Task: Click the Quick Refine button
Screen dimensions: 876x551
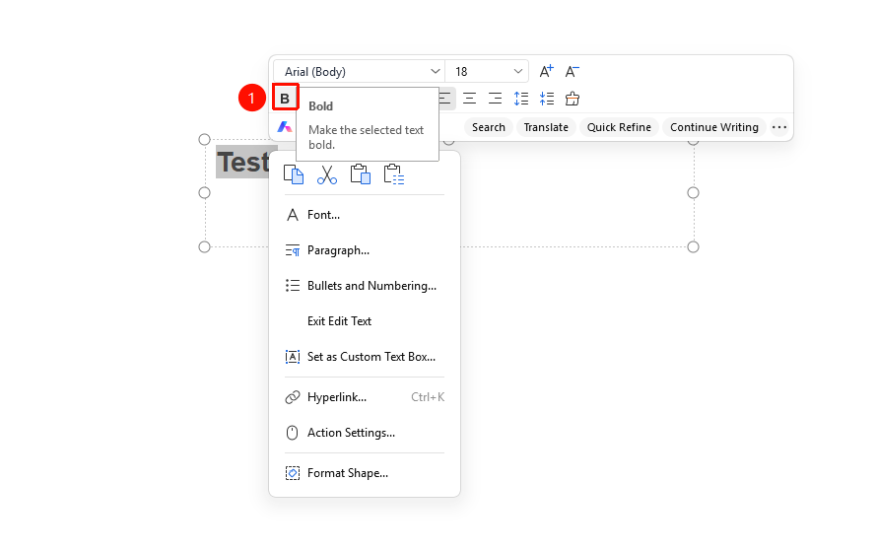Action: [x=619, y=127]
